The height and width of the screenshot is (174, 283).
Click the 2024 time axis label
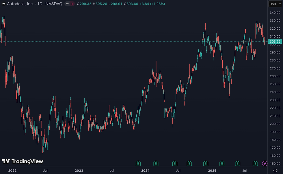[145, 171]
